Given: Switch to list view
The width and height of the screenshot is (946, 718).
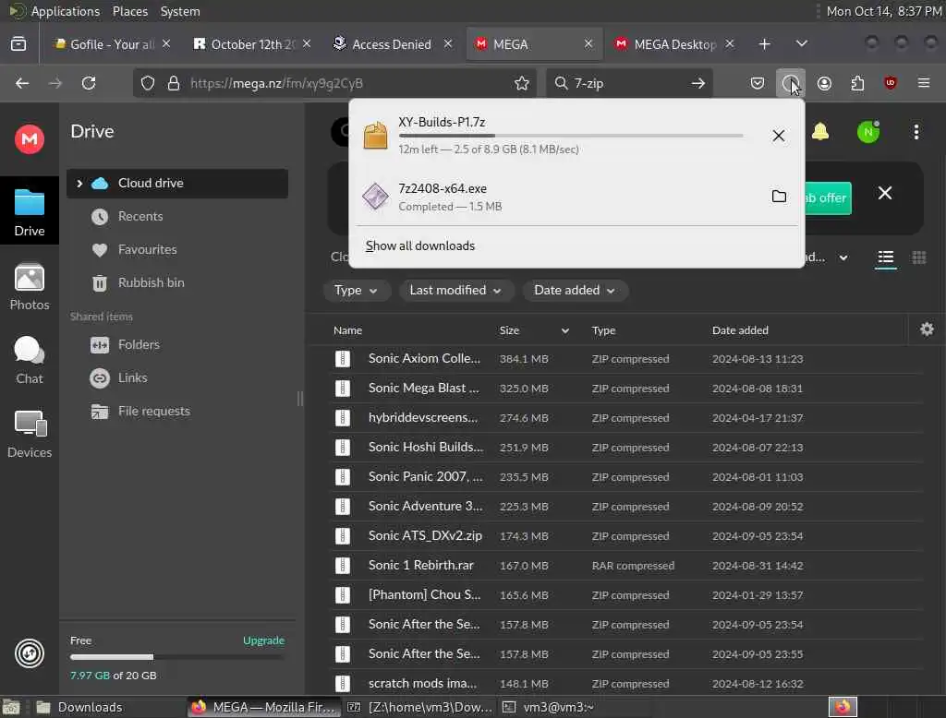Looking at the screenshot, I should pos(885,258).
